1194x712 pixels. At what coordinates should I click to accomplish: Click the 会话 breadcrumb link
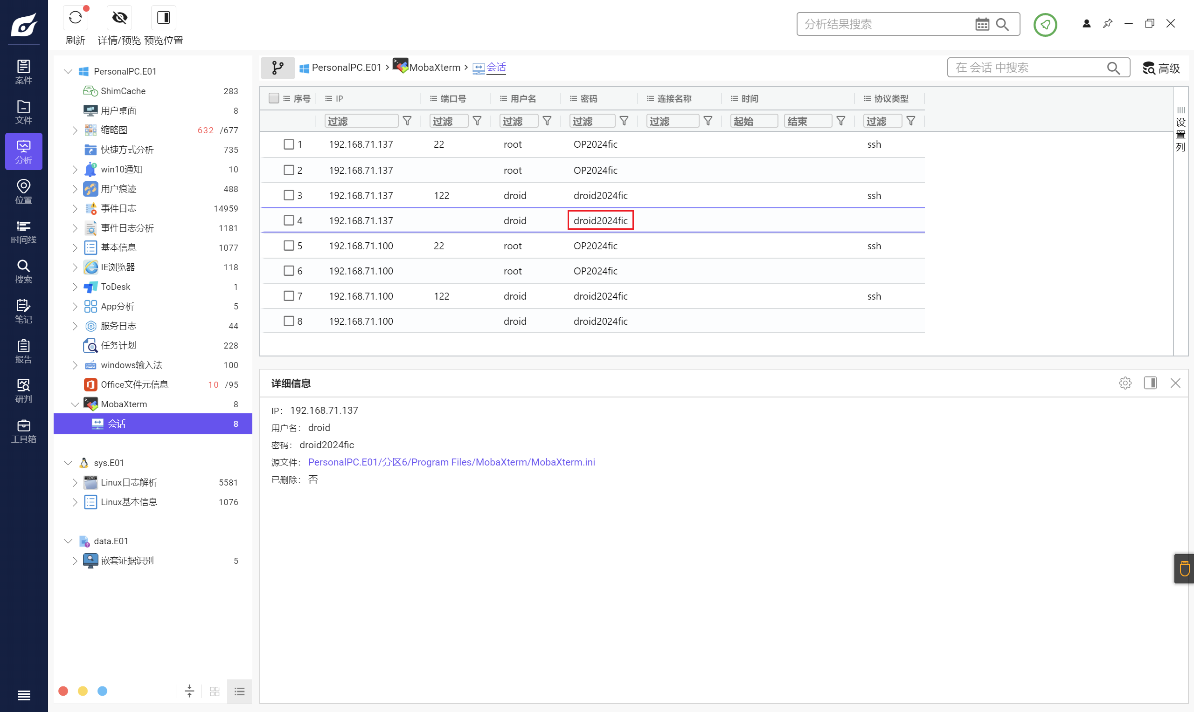(496, 68)
